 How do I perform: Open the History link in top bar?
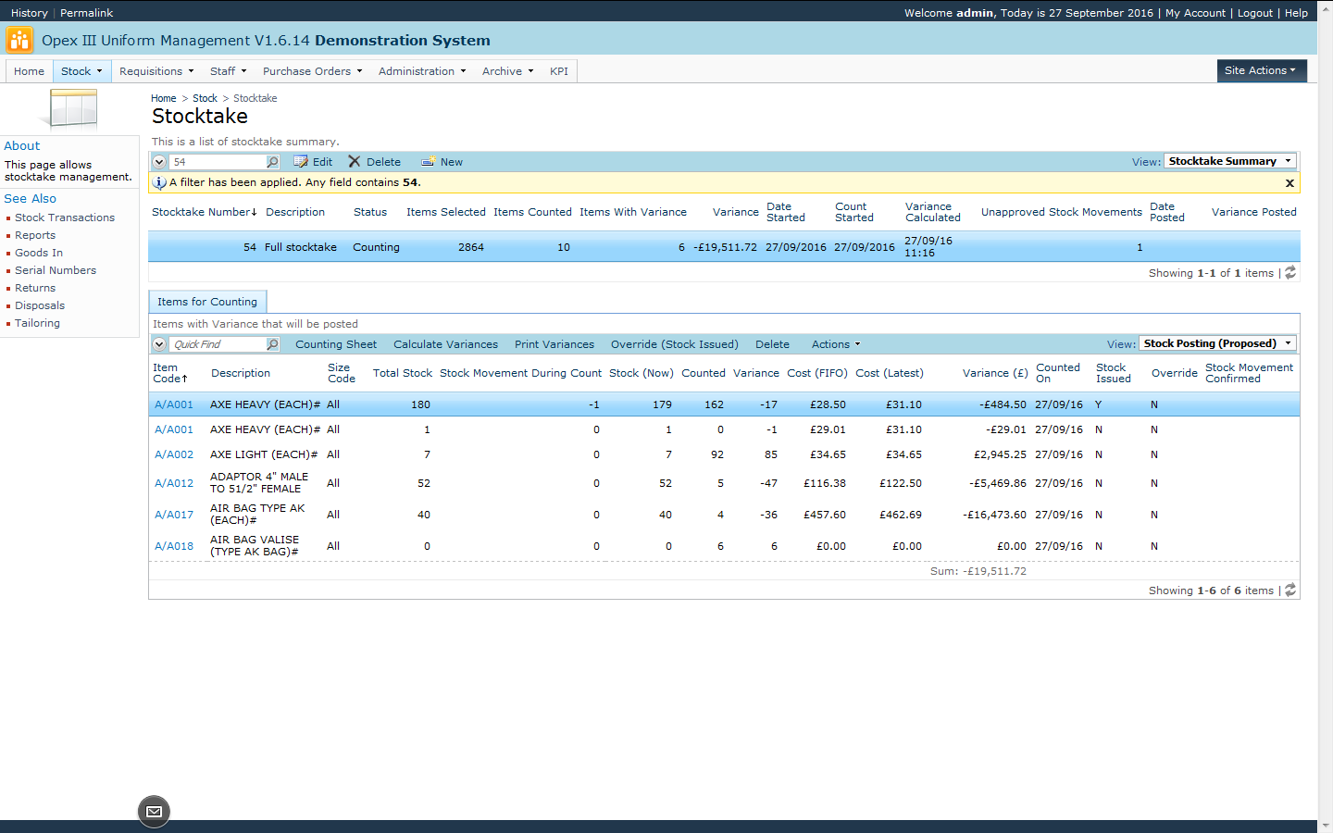click(x=30, y=13)
